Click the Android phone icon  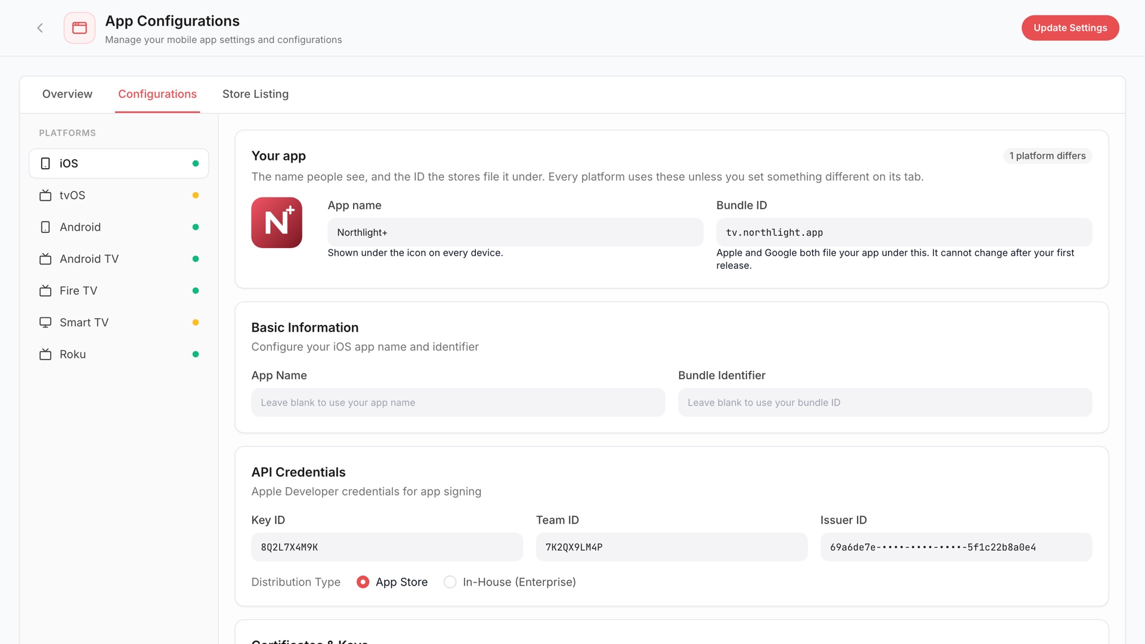[x=45, y=227]
